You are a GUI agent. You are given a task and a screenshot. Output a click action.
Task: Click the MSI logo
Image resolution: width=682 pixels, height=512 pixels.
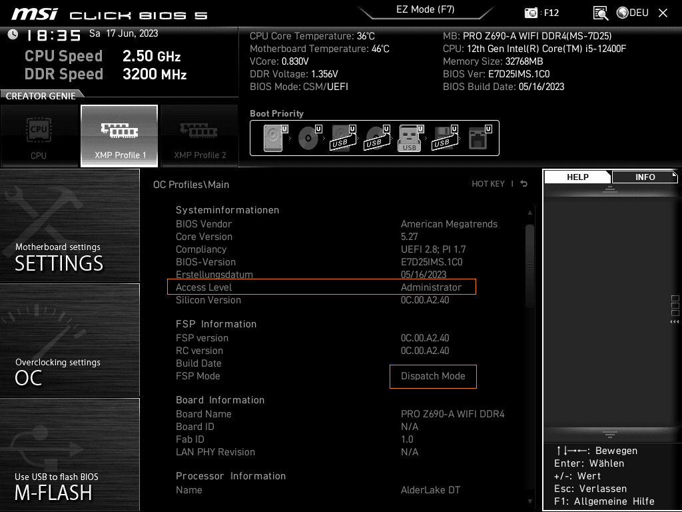point(35,14)
